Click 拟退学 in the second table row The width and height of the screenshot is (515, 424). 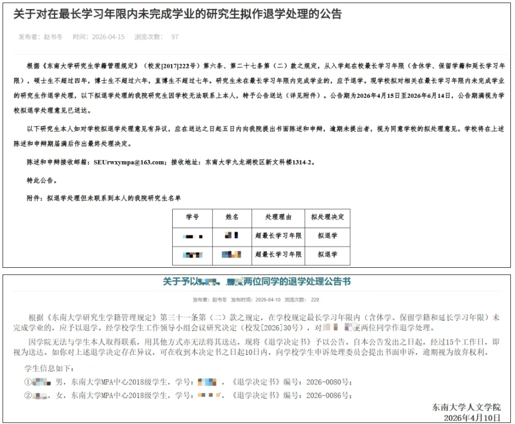(x=327, y=255)
